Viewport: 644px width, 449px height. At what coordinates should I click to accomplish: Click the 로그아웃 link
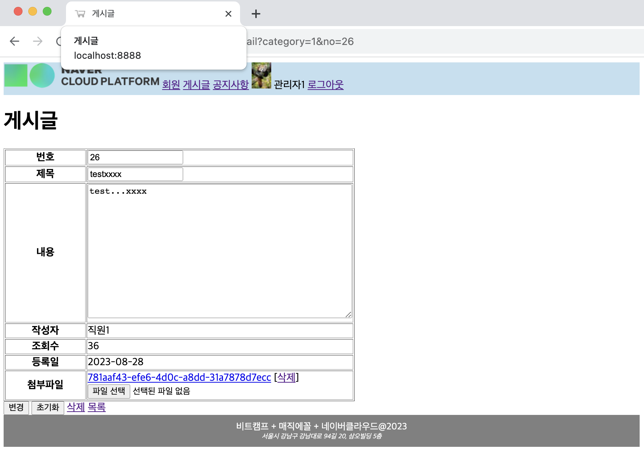coord(326,85)
